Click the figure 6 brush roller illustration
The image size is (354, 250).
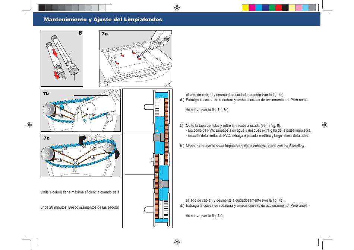pos(62,58)
